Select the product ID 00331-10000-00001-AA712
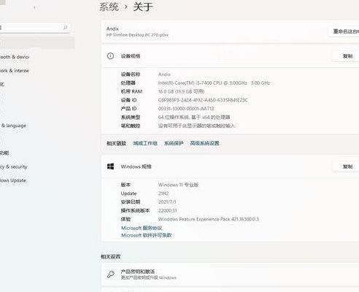The image size is (359, 292). [x=186, y=109]
